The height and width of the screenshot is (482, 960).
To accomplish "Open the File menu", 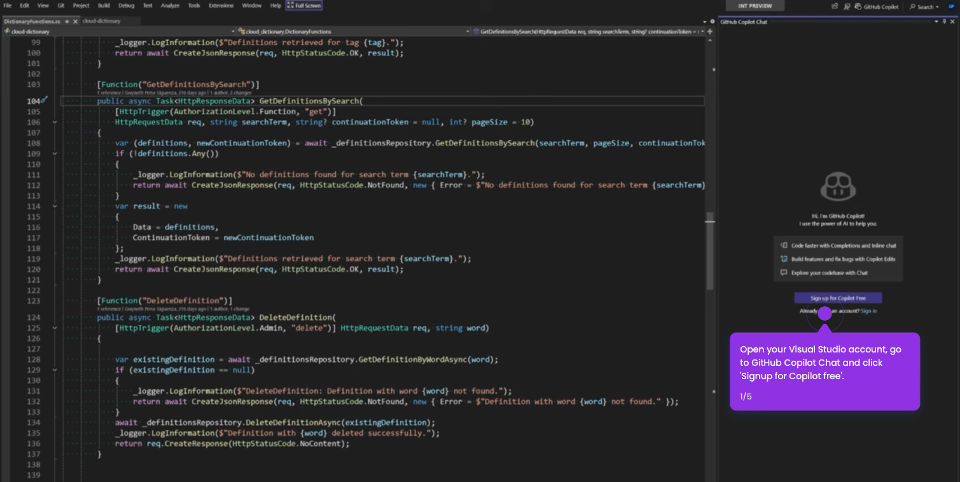I will click(x=8, y=6).
